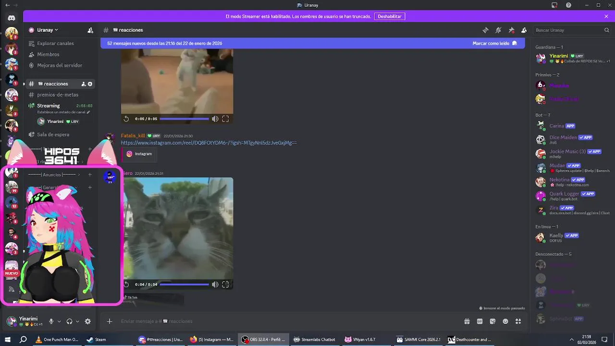The image size is (615, 346).
Task: Open attachment plus button in message box
Action: point(110,321)
